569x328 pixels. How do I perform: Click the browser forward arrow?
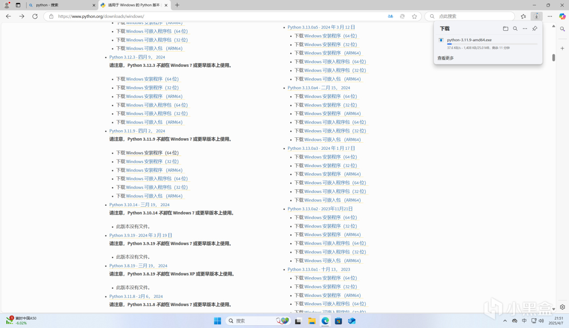(x=22, y=16)
